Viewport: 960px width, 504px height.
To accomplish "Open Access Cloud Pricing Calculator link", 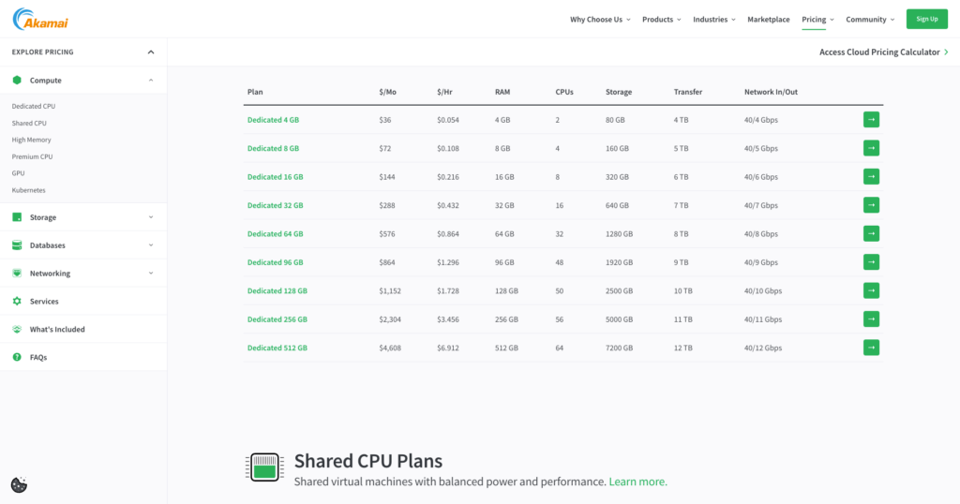I will (883, 52).
